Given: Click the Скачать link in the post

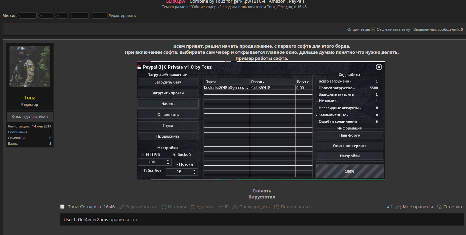Looking at the screenshot, I should 262,191.
